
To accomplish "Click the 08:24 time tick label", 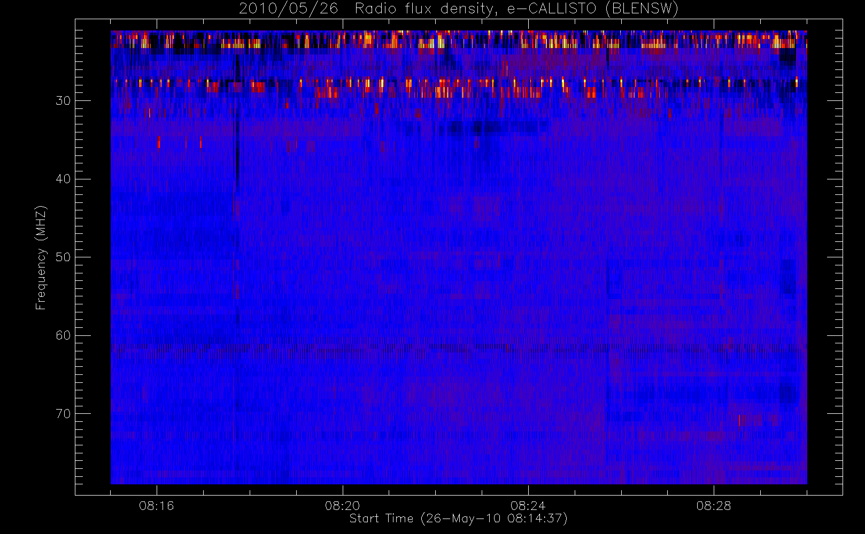I will click(528, 506).
